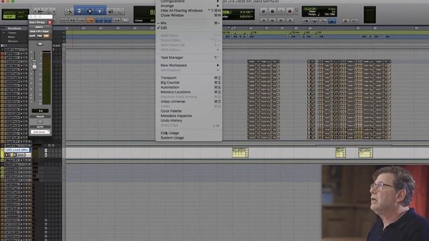Click the Tab to Transients icon
The width and height of the screenshot is (429, 241).
click(x=72, y=20)
